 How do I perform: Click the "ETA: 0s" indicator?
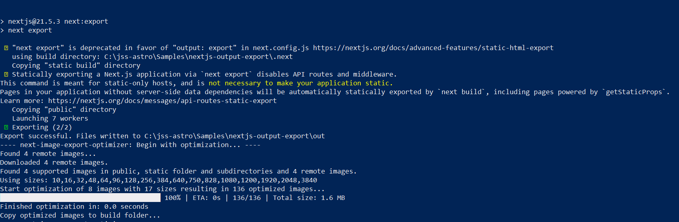tap(206, 198)
